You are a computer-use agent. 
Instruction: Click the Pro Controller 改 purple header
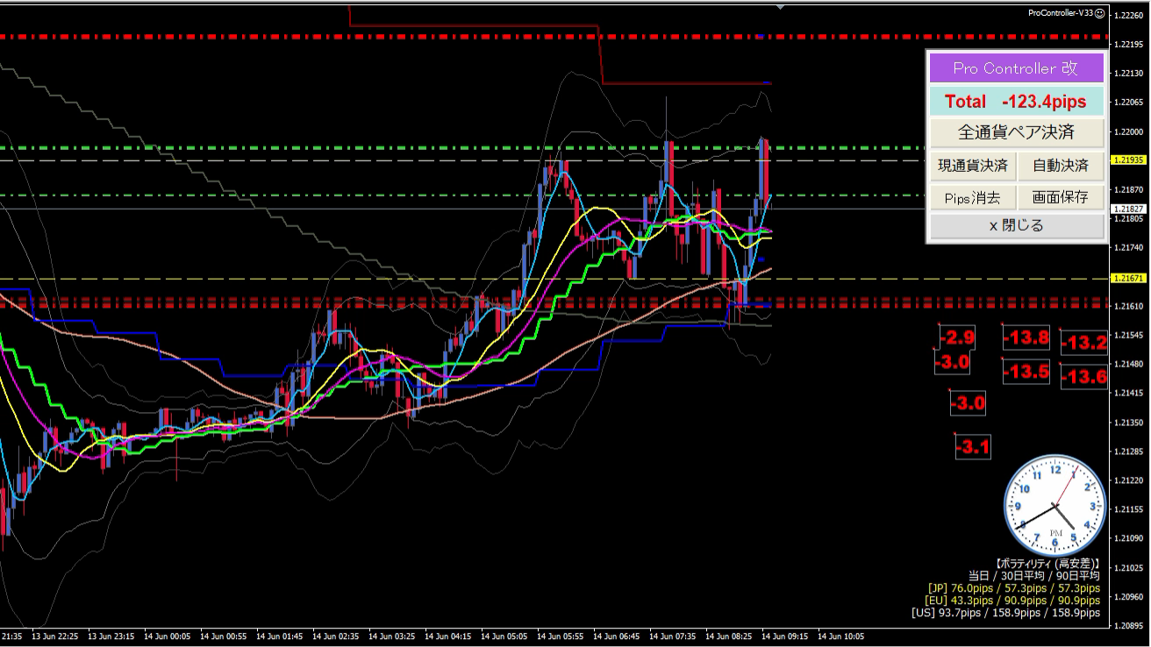tap(1017, 68)
